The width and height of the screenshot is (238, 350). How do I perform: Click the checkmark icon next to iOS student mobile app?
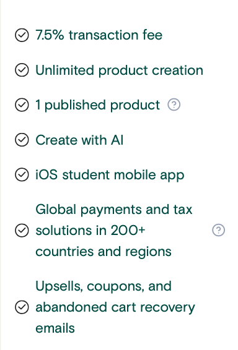tap(22, 174)
